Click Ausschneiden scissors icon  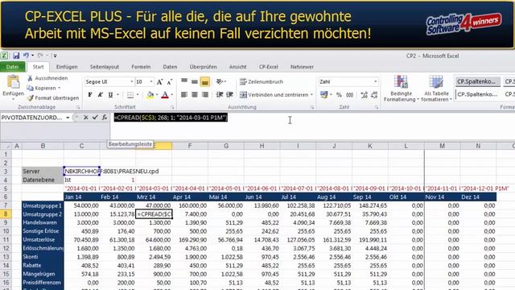[x=30, y=78]
